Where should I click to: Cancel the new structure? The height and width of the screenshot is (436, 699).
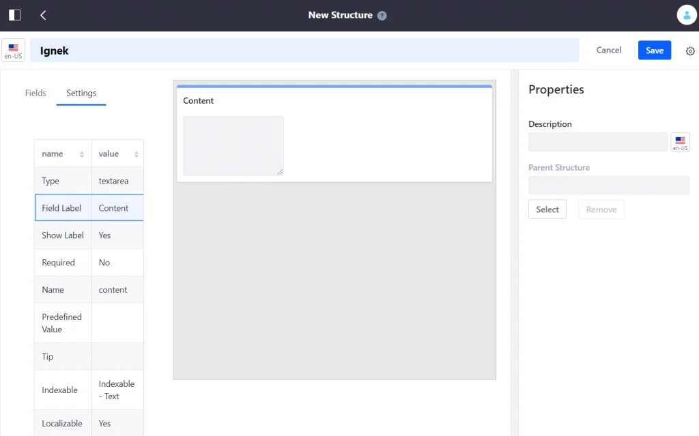[608, 50]
